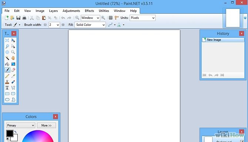This screenshot has width=248, height=142.
Task: Deselect icon in the toolbar
Action: (x=56, y=18)
